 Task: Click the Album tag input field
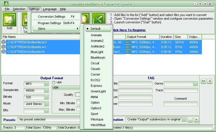135,97
